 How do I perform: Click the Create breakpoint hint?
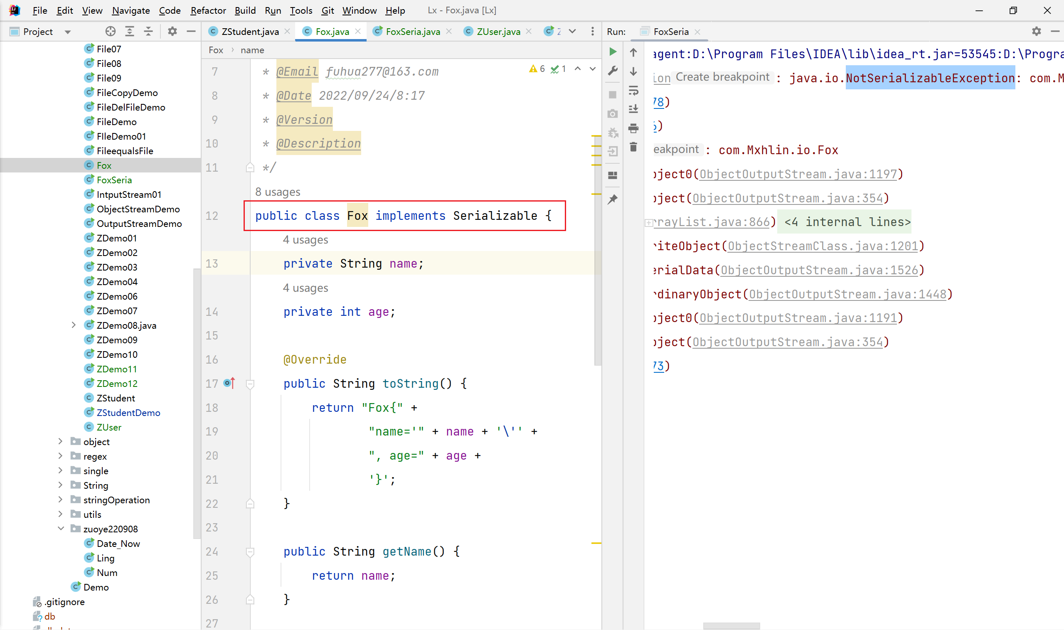[x=722, y=77]
